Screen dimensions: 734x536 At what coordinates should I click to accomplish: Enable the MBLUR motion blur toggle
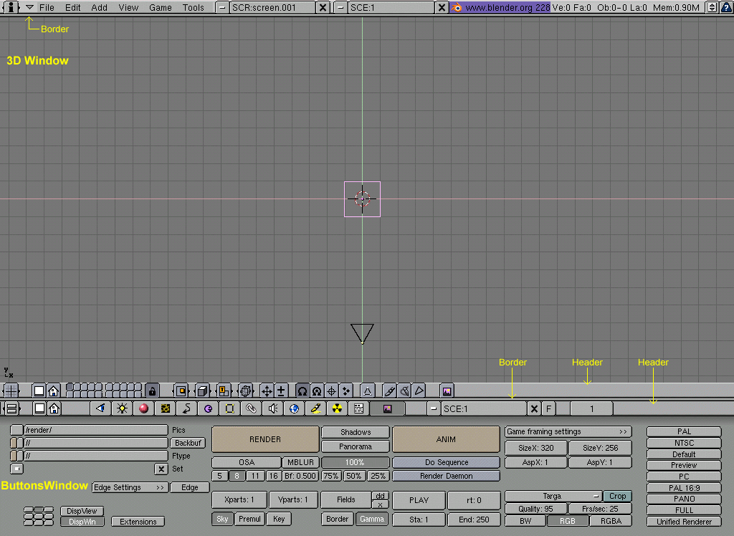pyautogui.click(x=300, y=462)
